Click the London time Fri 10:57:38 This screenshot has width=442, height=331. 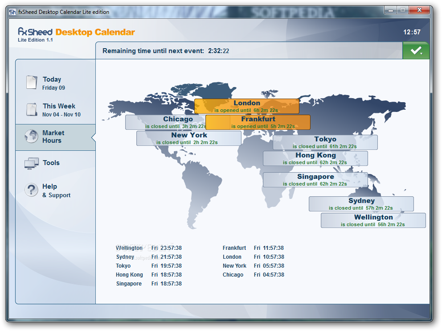tap(269, 257)
